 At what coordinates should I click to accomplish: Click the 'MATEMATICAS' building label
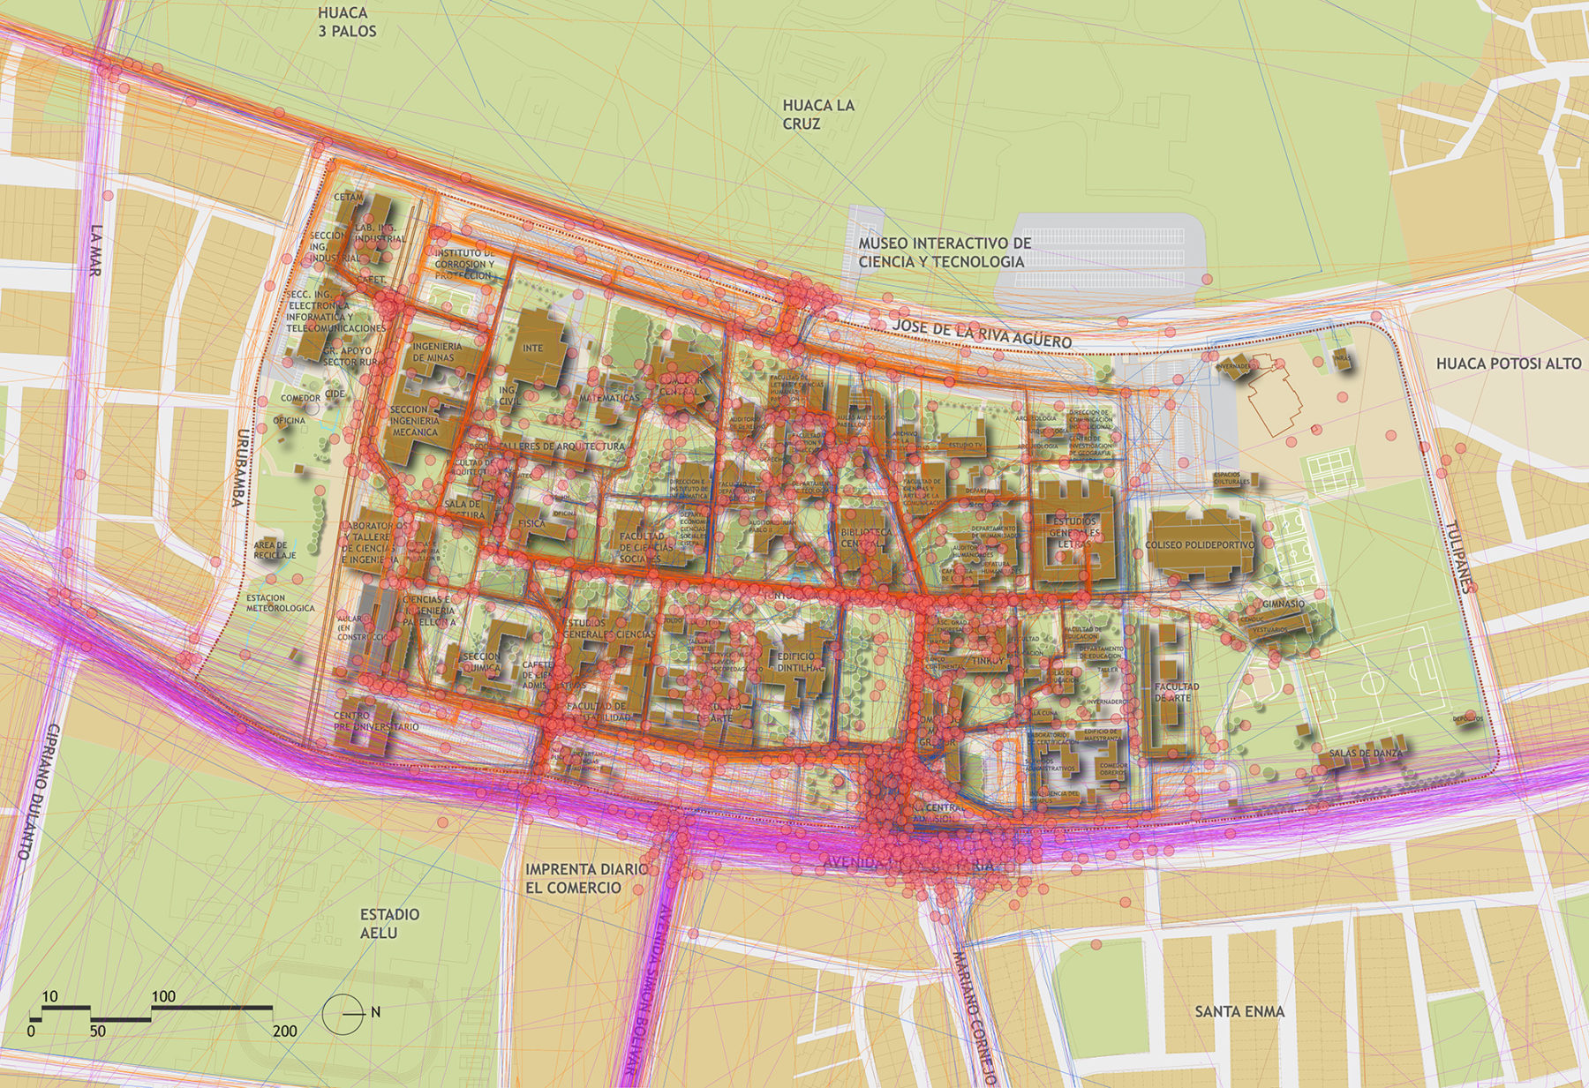(x=609, y=398)
